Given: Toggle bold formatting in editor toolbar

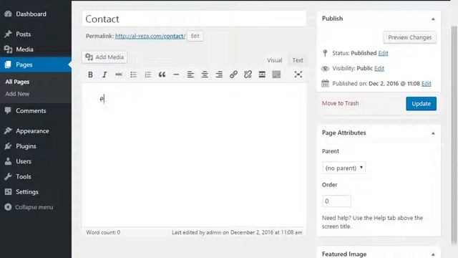Looking at the screenshot, I should click(x=90, y=75).
